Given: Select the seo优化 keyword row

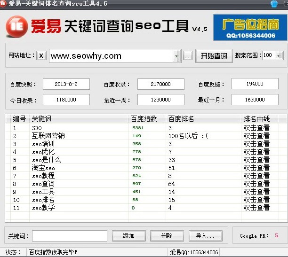Looking at the screenshot, I should click(146, 152).
